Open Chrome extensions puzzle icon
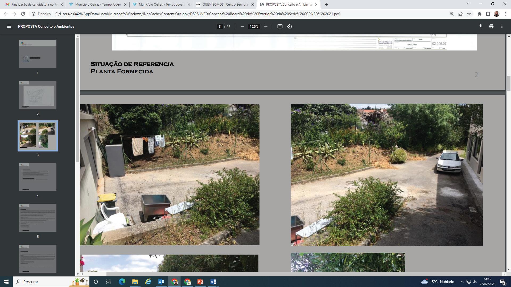 [x=479, y=14]
